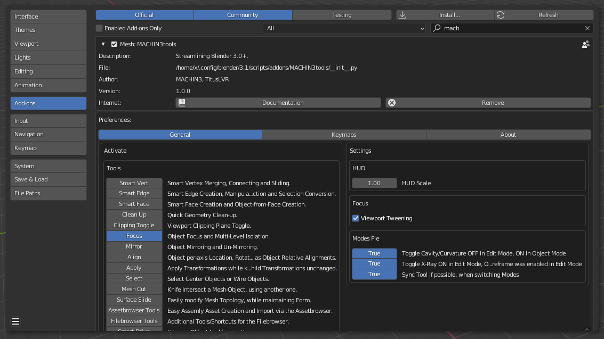The width and height of the screenshot is (604, 339).
Task: Switch to the Keymaps tab
Action: point(344,135)
